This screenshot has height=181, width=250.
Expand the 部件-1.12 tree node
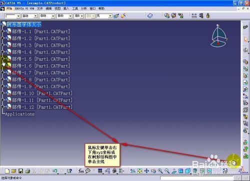[x=2, y=106]
